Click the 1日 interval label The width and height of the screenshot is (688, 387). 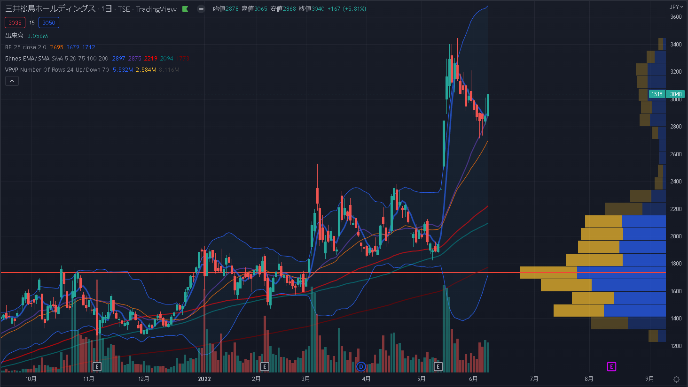point(107,9)
